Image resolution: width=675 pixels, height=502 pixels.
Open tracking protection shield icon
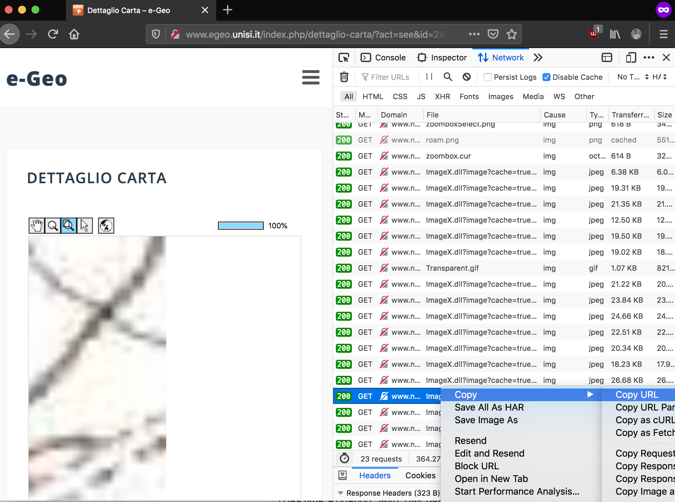[156, 34]
